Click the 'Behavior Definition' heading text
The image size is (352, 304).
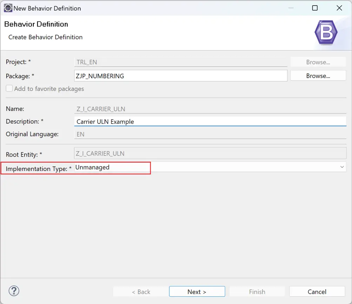pos(36,24)
